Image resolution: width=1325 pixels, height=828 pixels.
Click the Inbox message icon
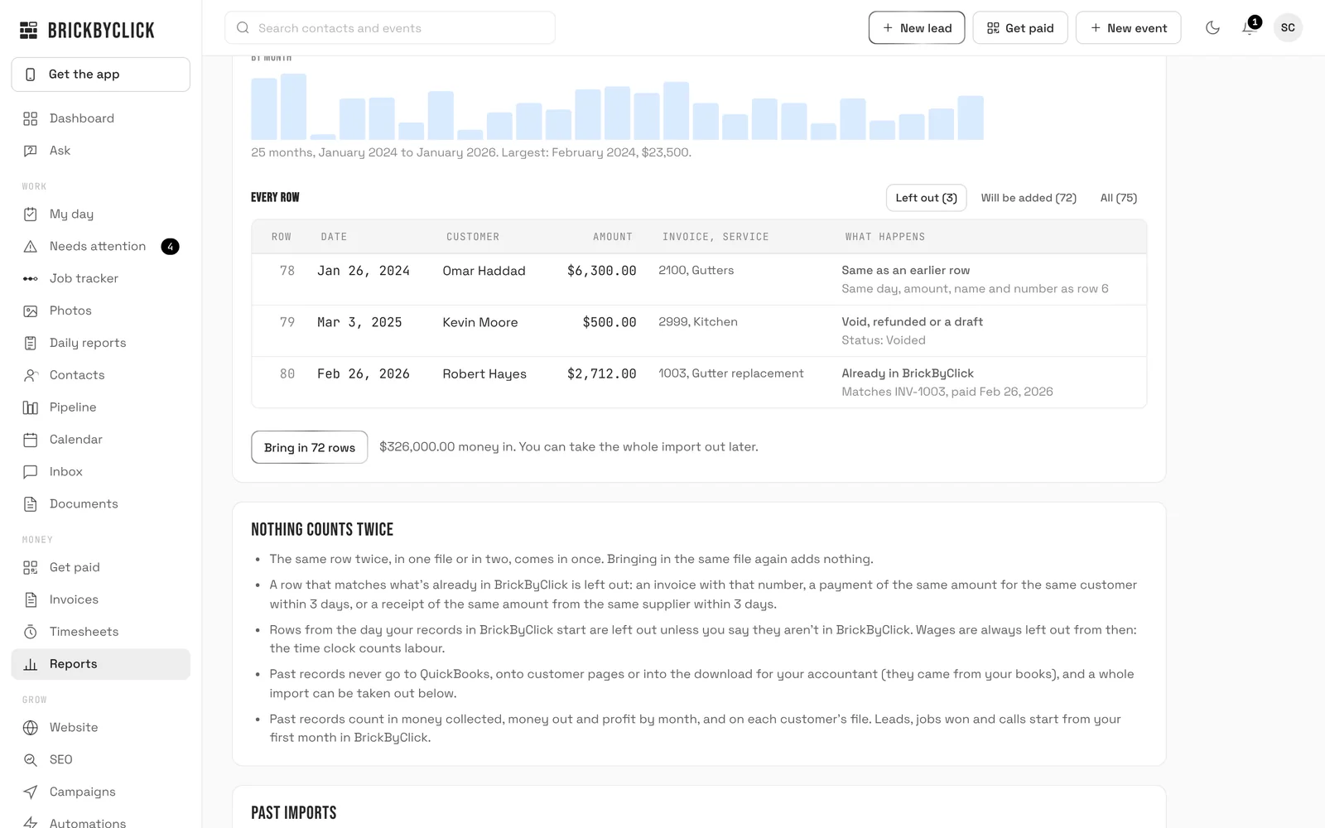tap(31, 472)
